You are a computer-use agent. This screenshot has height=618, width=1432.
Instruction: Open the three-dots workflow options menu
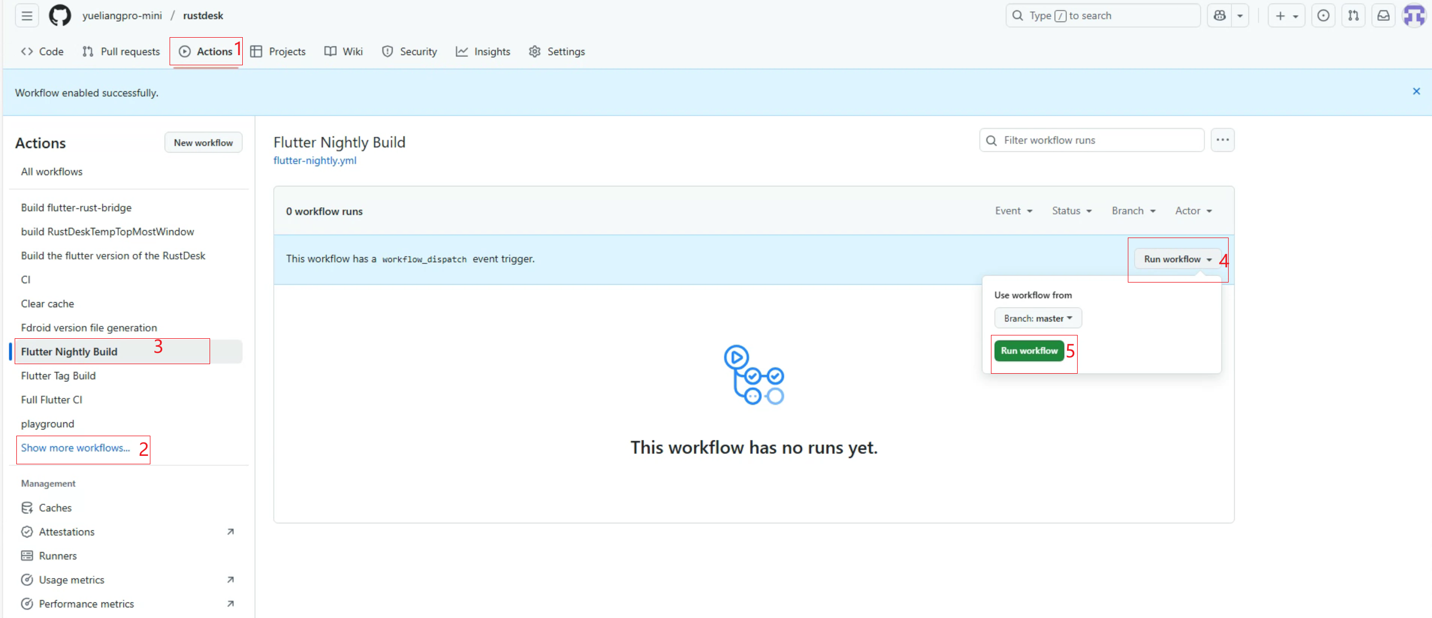pyautogui.click(x=1222, y=140)
